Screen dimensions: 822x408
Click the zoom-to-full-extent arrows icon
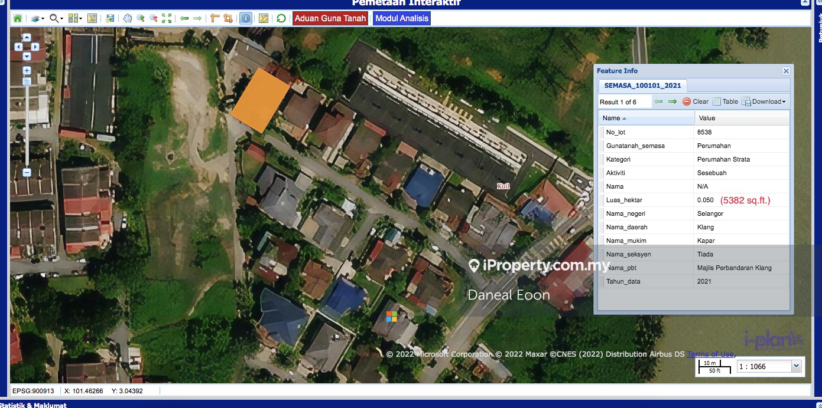tap(167, 18)
